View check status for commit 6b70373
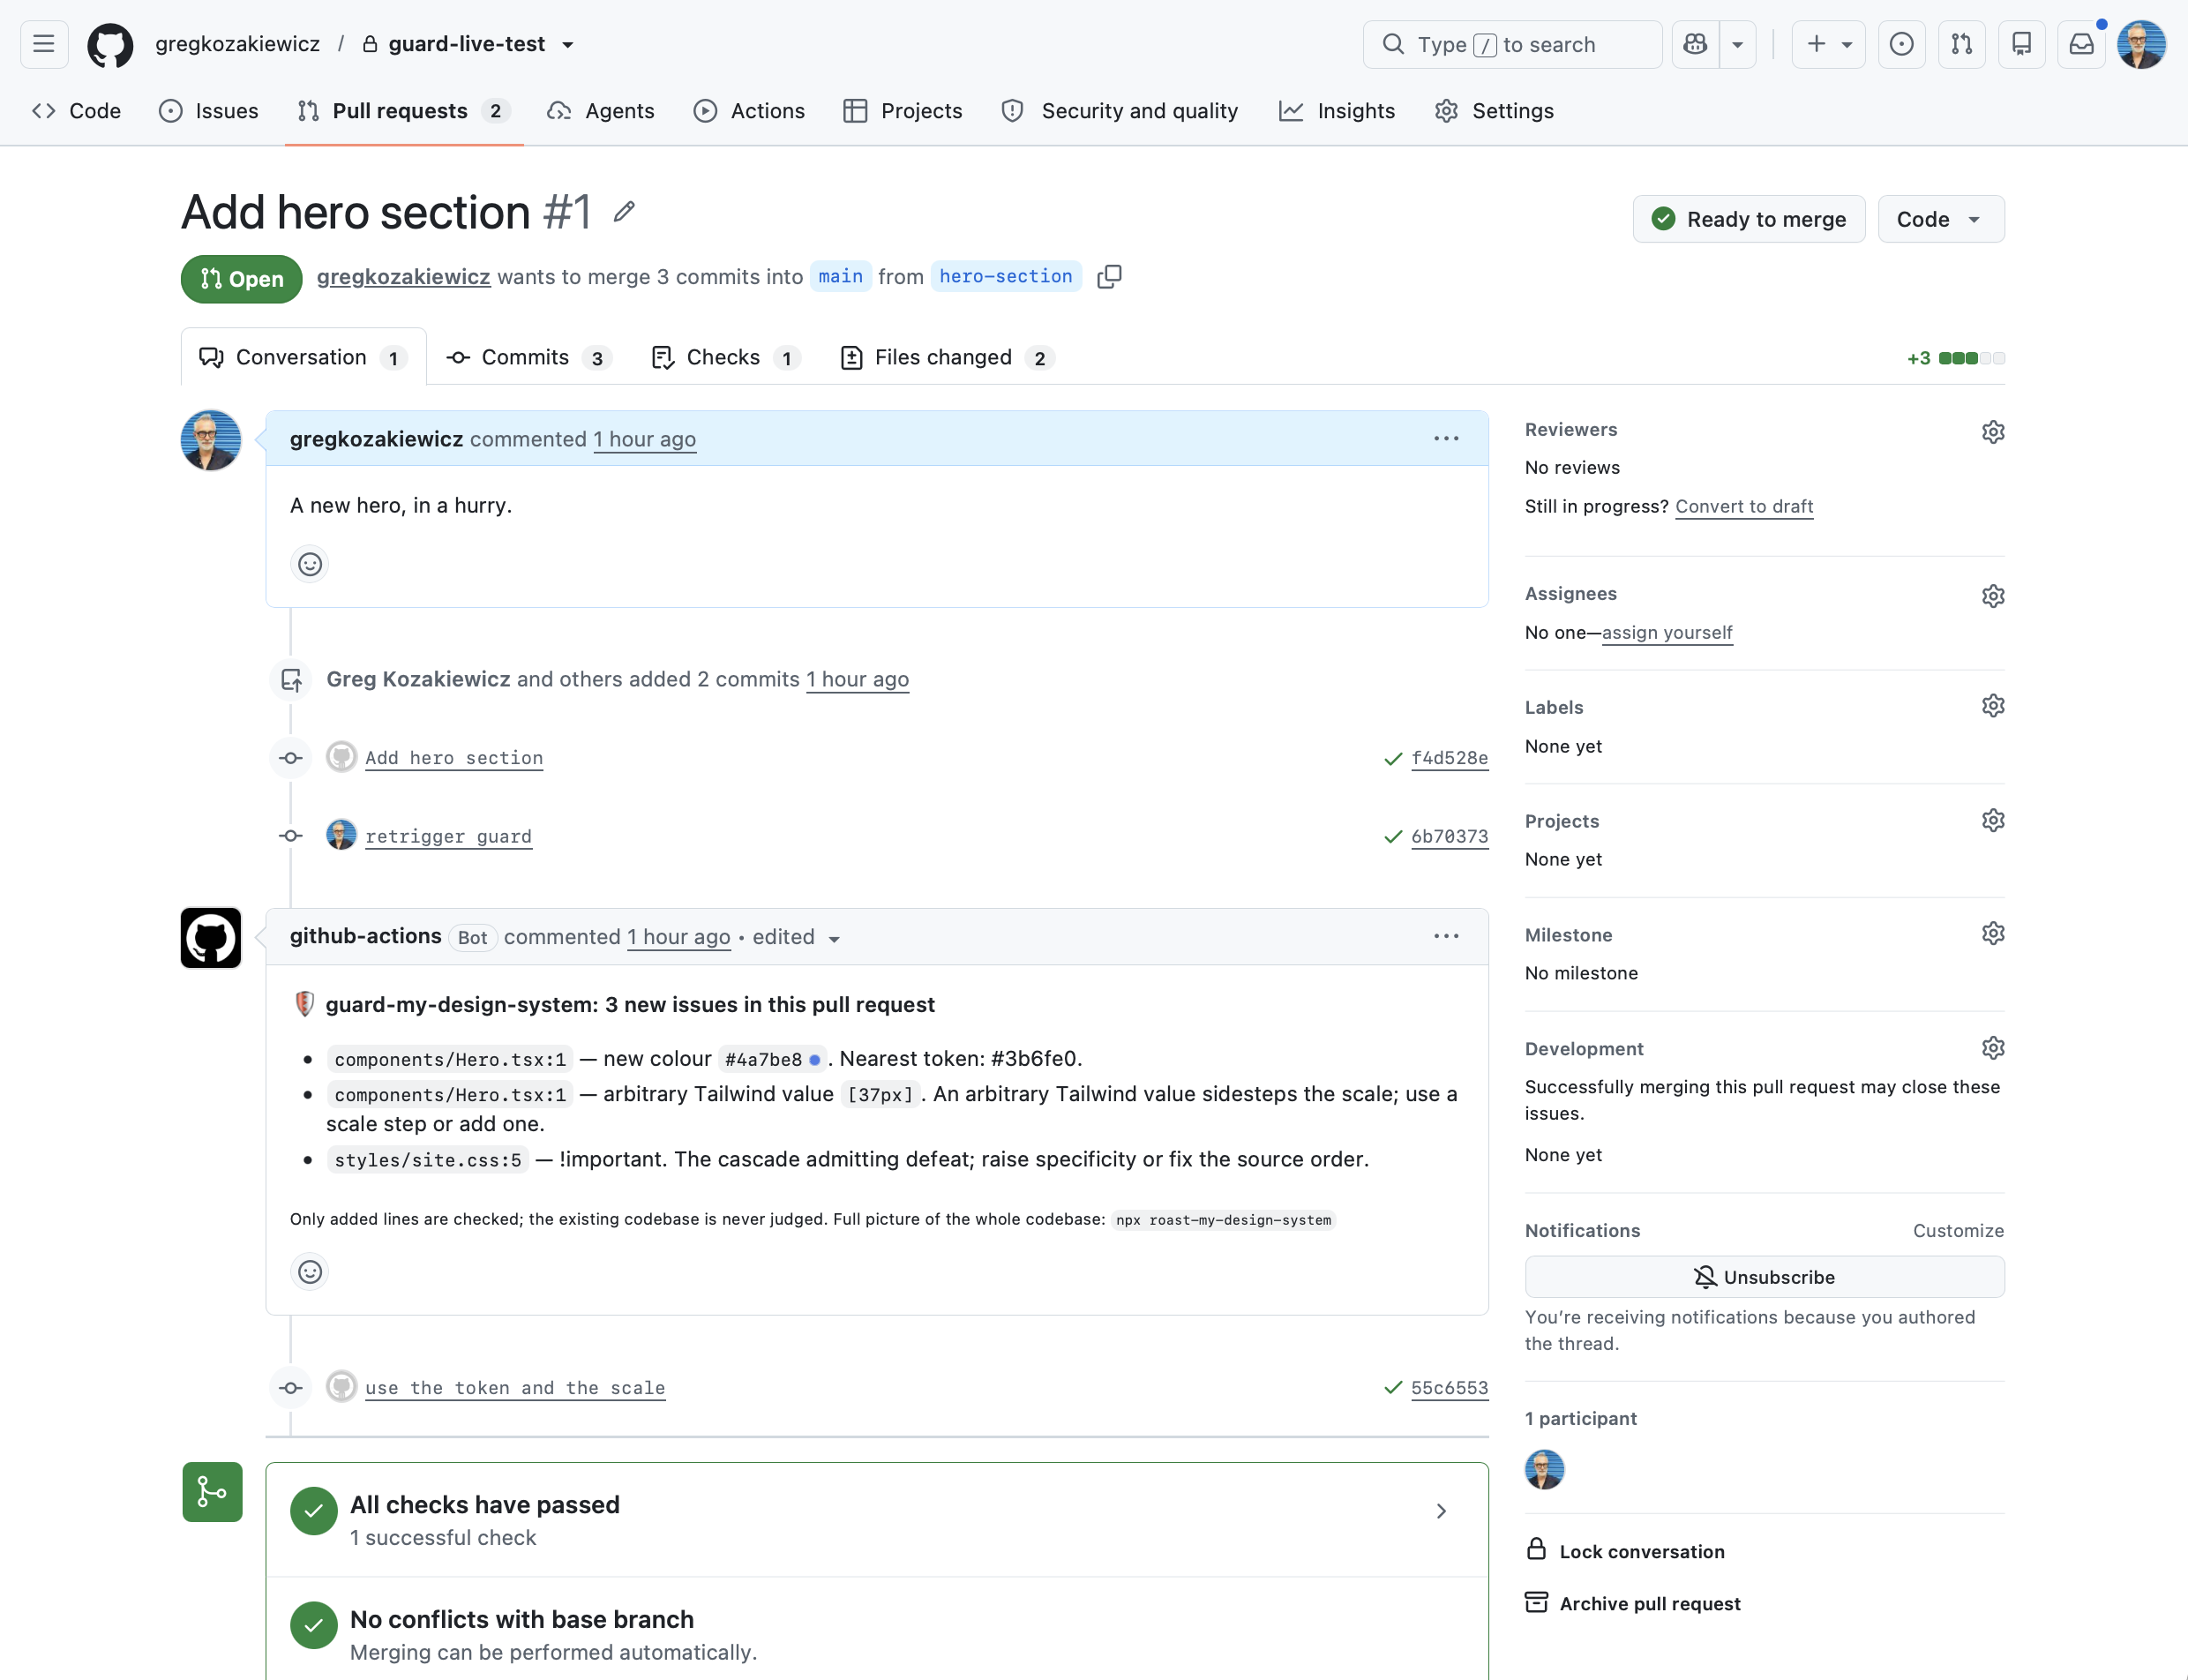Image resolution: width=2188 pixels, height=1680 pixels. [1393, 837]
